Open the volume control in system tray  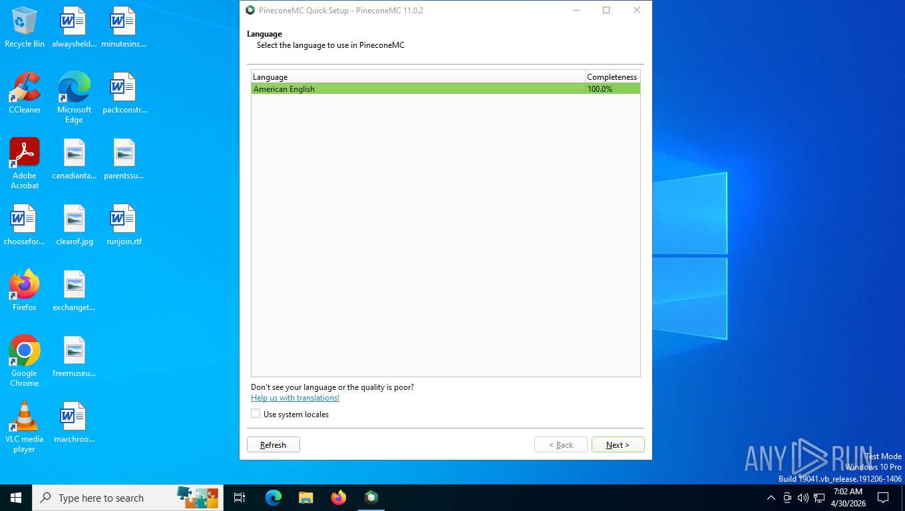803,497
